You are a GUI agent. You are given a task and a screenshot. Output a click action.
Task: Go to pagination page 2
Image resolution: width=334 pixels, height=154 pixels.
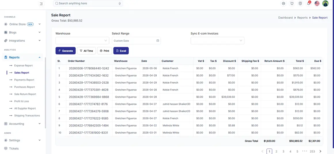(276, 151)
